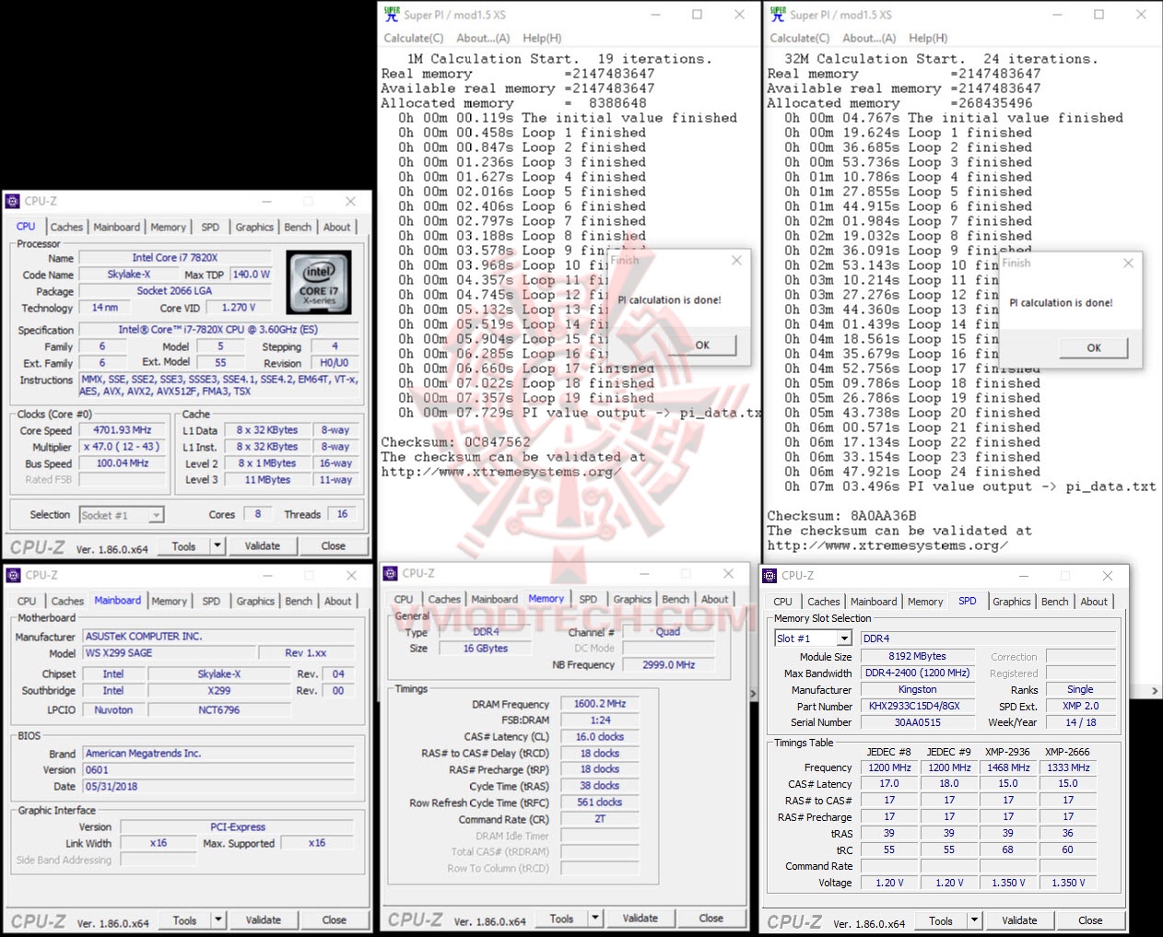Click the Module Size value 8192 MBytes
This screenshot has width=1163, height=937.
click(x=917, y=657)
